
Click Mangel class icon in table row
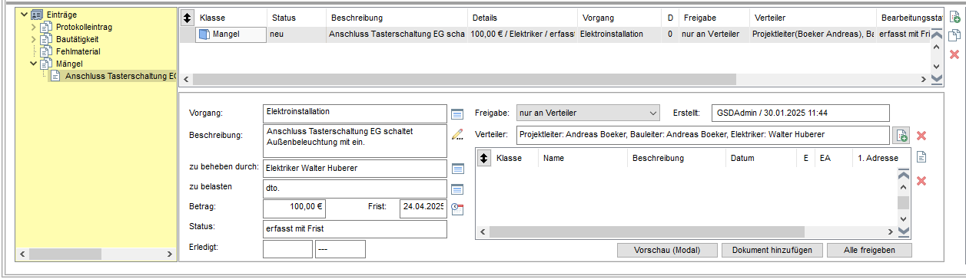[204, 34]
